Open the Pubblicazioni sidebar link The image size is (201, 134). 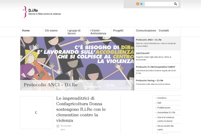tap(164, 108)
